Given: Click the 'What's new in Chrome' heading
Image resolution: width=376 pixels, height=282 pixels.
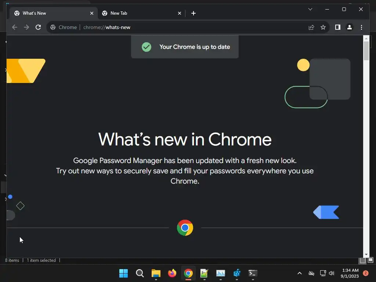Looking at the screenshot, I should [185, 139].
